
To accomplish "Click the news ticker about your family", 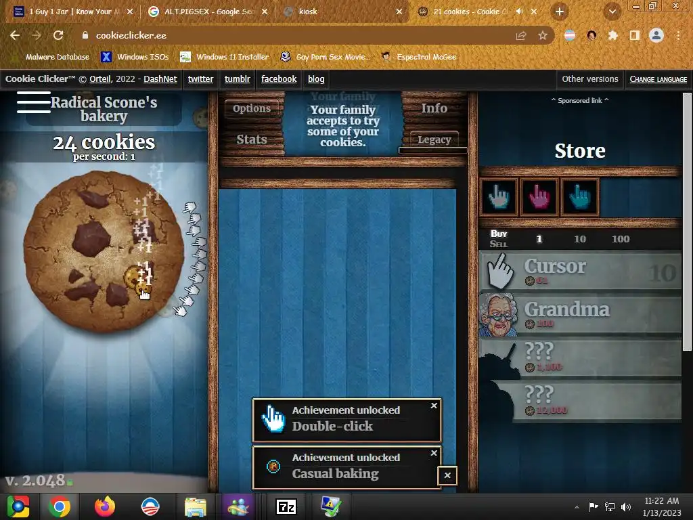I will [x=343, y=125].
